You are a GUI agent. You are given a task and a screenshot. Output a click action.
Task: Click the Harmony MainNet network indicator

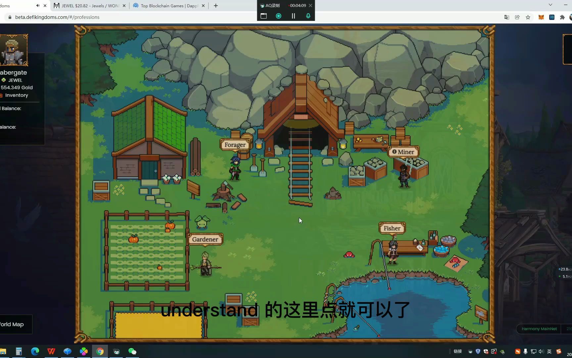coord(539,329)
